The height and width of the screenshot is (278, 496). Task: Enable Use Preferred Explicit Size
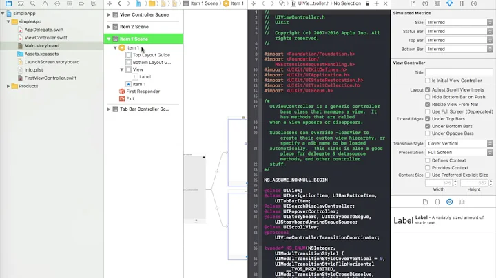point(428,175)
